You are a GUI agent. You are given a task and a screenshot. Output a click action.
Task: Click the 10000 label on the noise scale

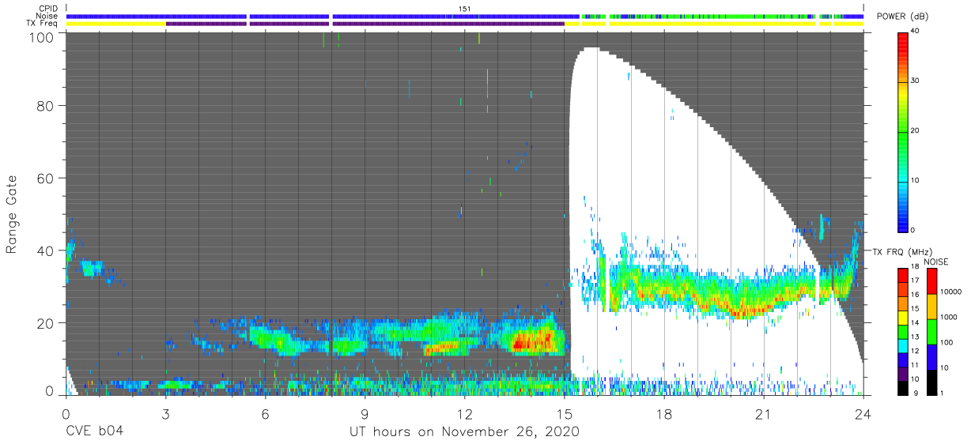950,292
